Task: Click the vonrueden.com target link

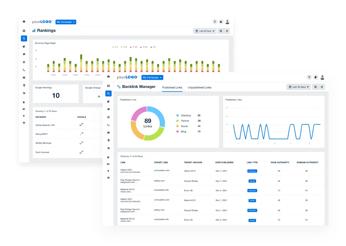Action: point(162,171)
